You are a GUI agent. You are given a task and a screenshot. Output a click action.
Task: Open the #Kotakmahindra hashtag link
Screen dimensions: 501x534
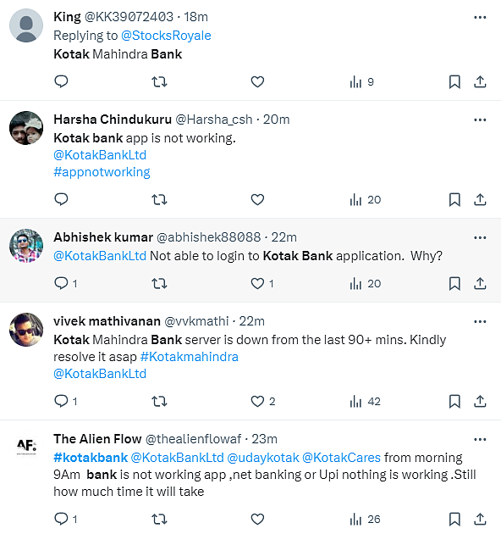[x=189, y=357]
